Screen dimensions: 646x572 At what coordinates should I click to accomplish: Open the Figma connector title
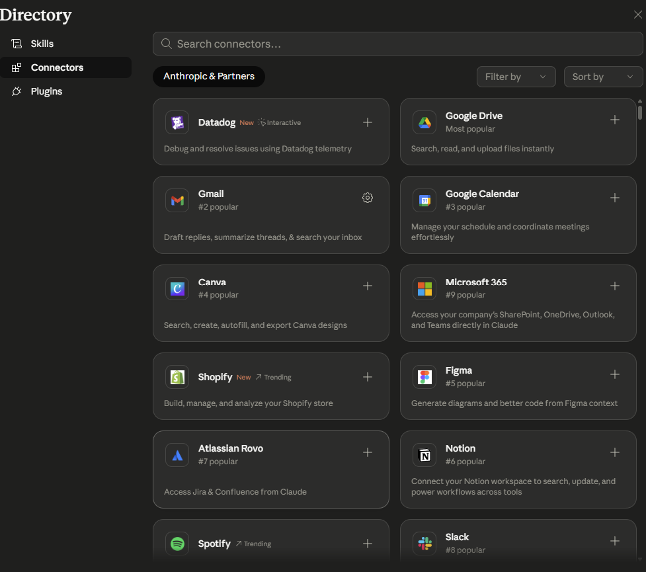(x=458, y=370)
